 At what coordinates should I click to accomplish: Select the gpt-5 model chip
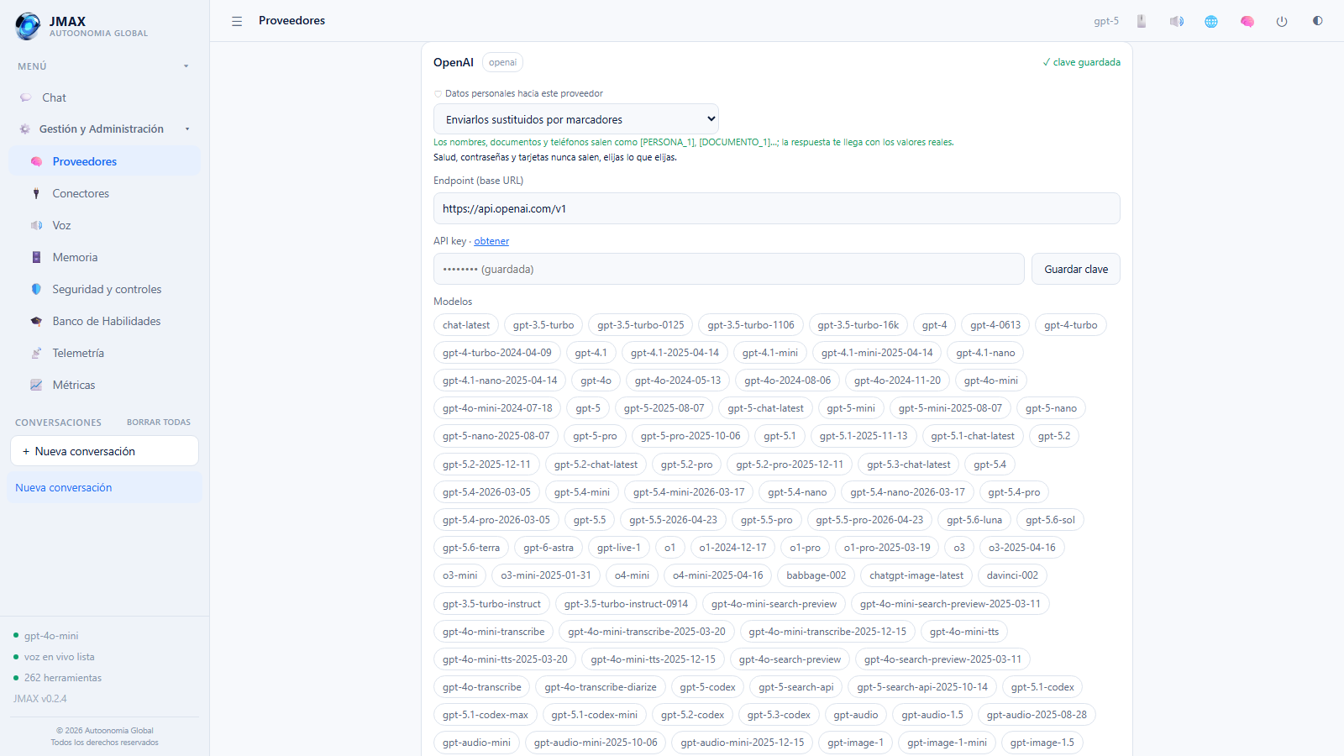(588, 408)
